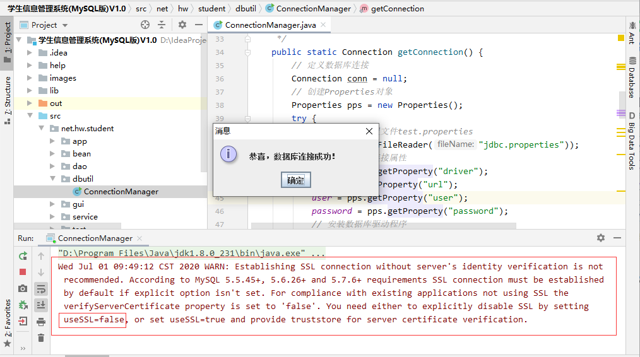The width and height of the screenshot is (640, 357).
Task: Toggle scroll to end icon in Run console
Action: click(41, 305)
